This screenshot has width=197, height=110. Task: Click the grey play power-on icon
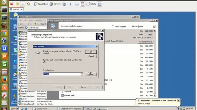click(23, 4)
